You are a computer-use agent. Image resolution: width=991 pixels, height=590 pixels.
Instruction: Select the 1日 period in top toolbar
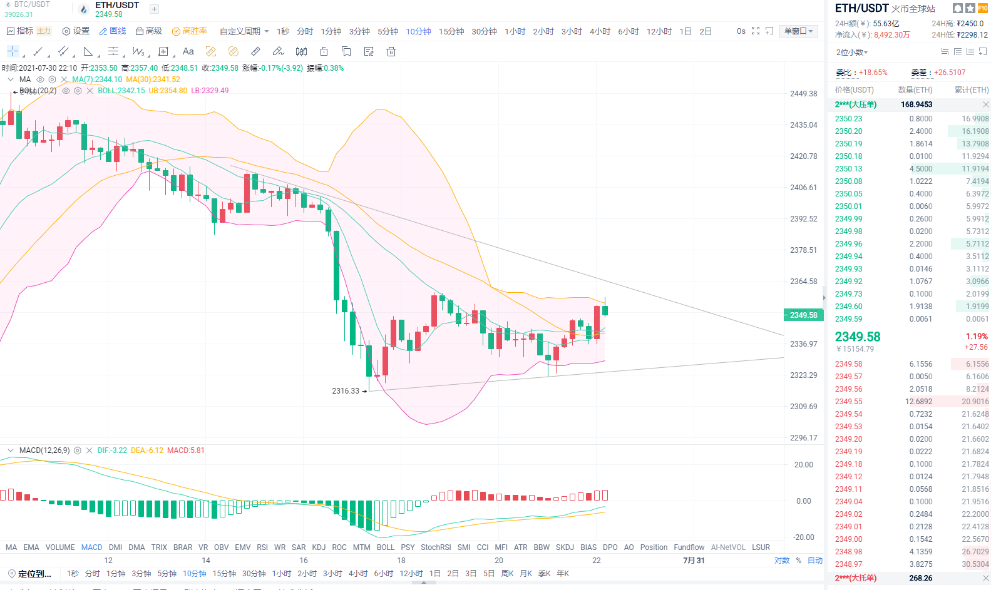(x=685, y=31)
